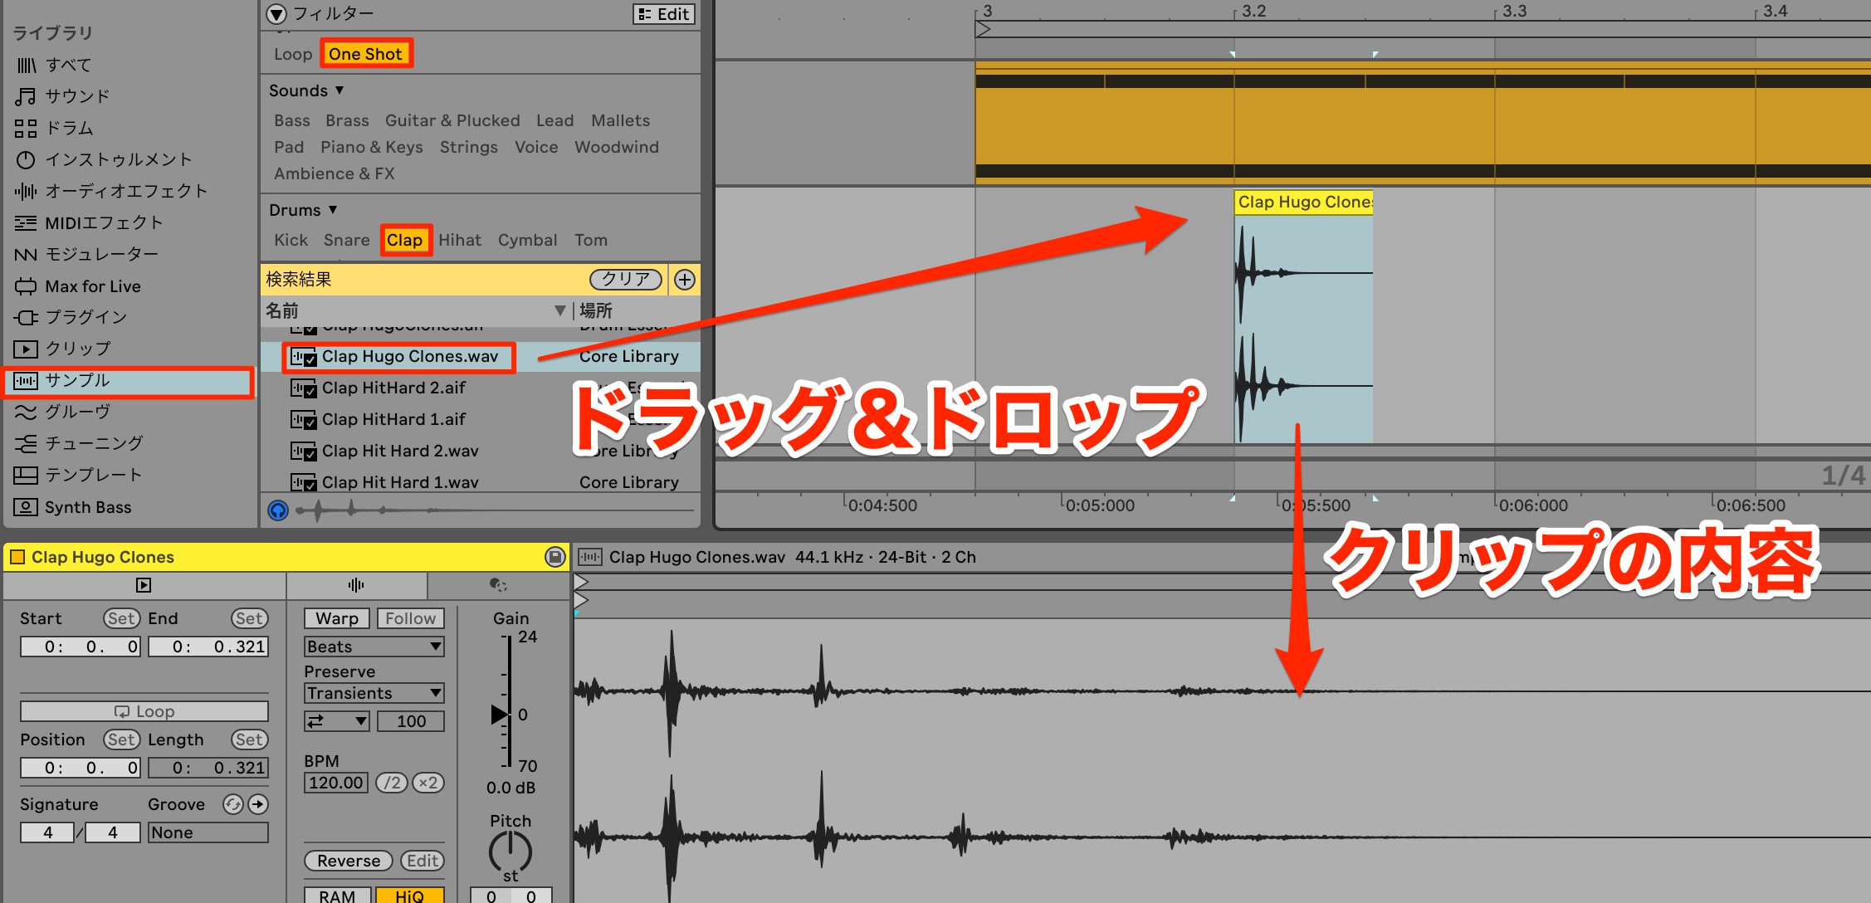1871x903 pixels.
Task: Switch to clip launch tab play icon
Action: (144, 585)
